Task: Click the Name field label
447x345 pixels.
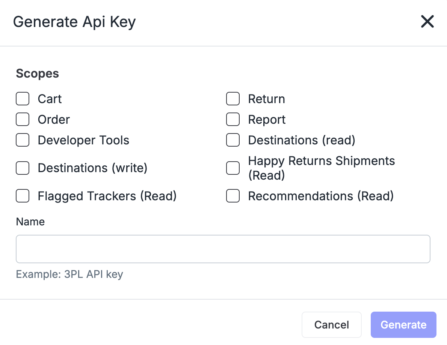Action: (x=30, y=222)
